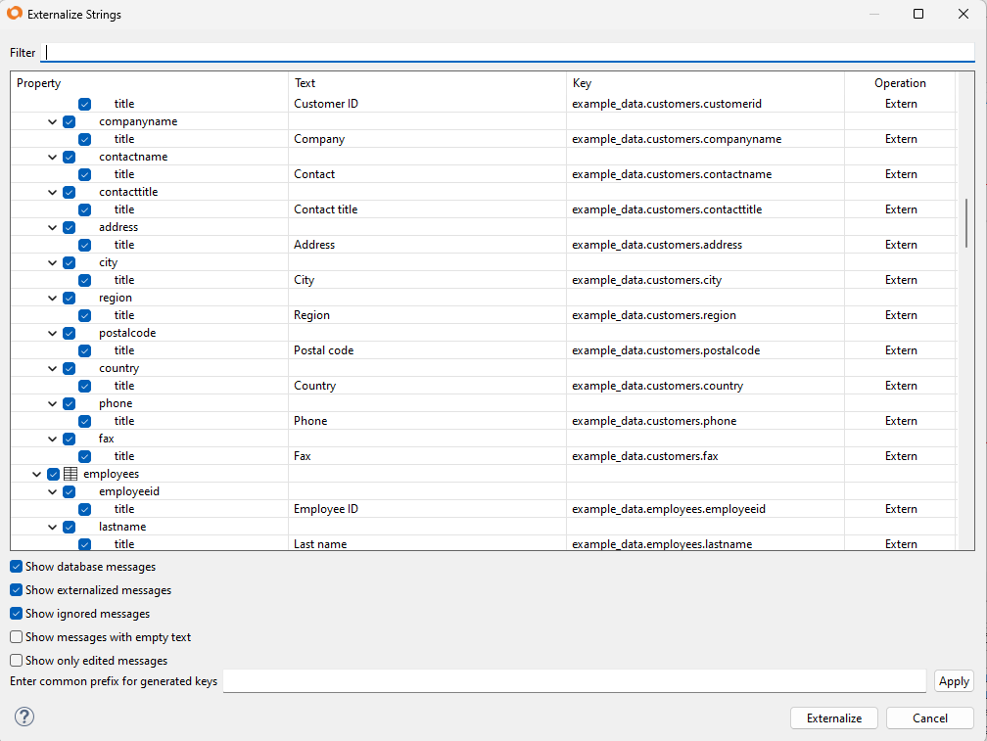Uncheck the title checkbox for Postal code
This screenshot has height=741, width=987.
pos(85,350)
